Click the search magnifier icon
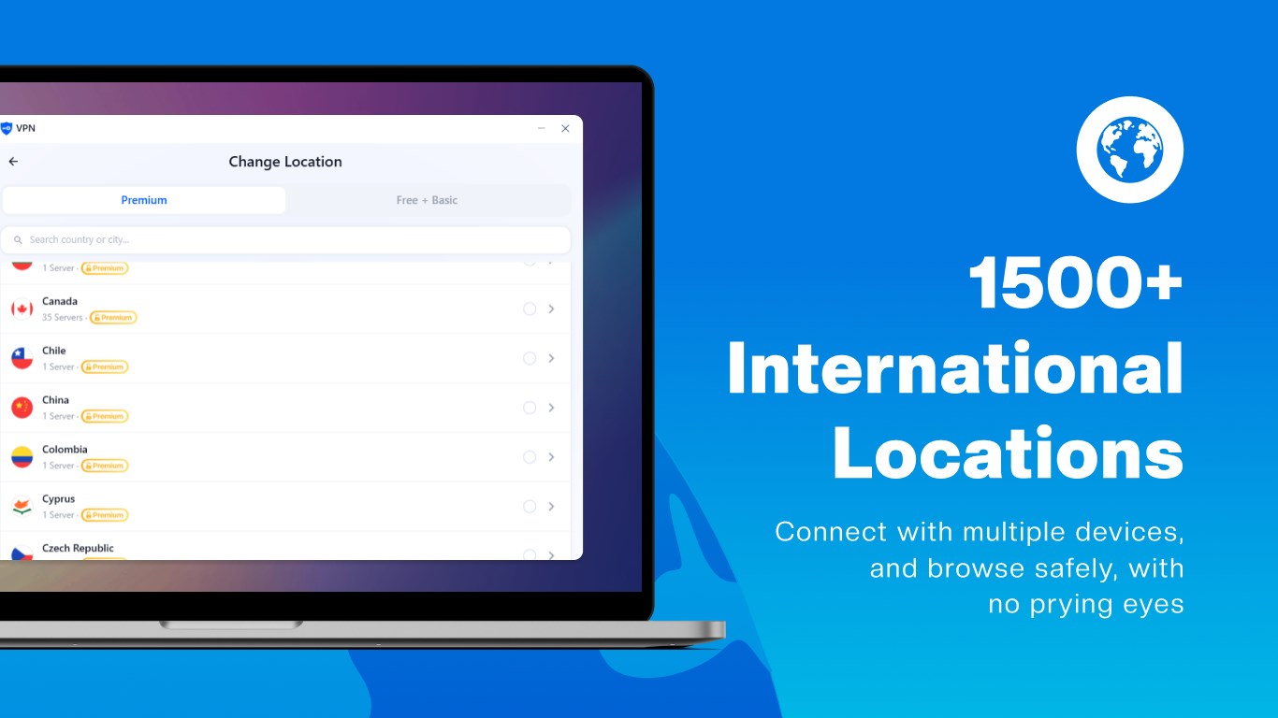The image size is (1278, 718). point(18,240)
